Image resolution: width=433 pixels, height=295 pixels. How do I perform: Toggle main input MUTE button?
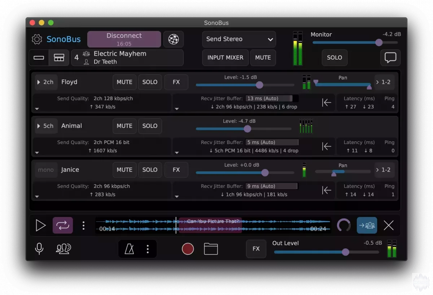point(263,58)
